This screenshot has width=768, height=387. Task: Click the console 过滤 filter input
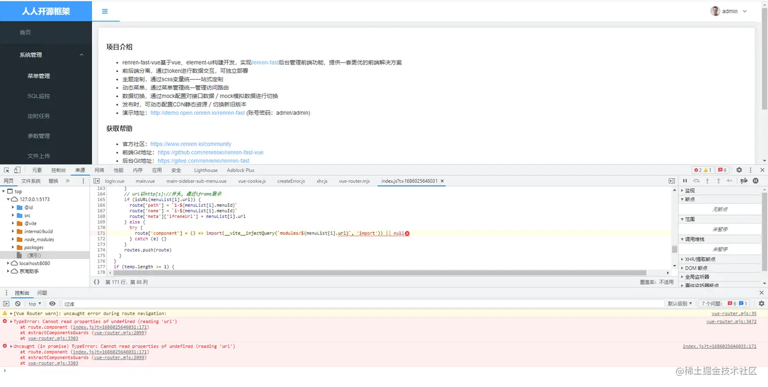363,304
